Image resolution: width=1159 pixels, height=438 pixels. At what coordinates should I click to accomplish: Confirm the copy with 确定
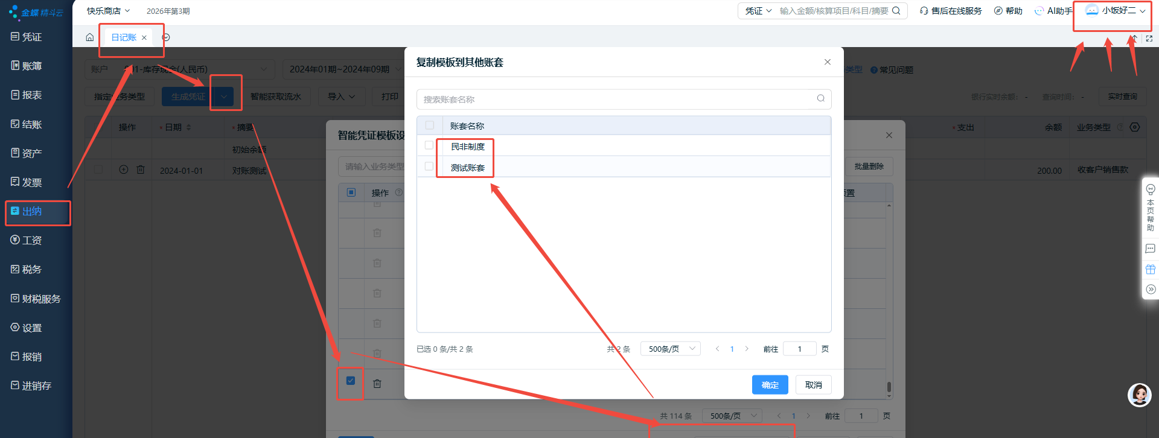(x=770, y=385)
